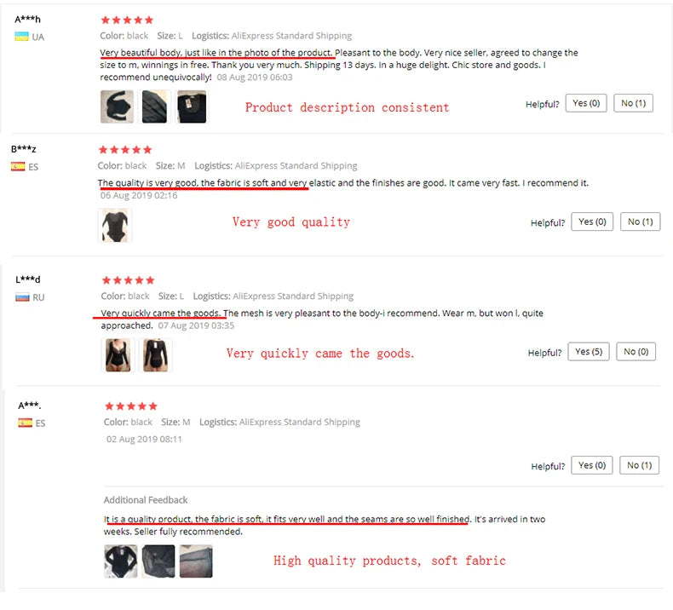Viewport: 673px width, 610px height.
Task: Vote Yes (0) on the 02 Aug review
Action: 592,465
